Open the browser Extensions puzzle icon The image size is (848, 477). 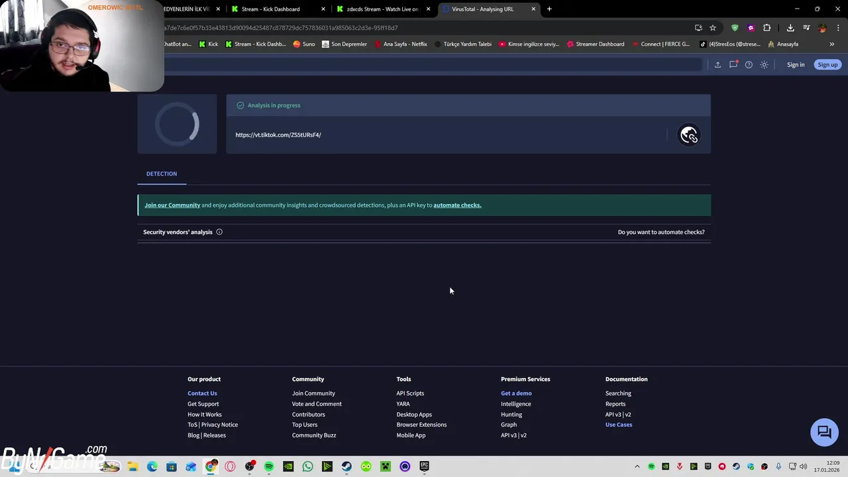pos(767,28)
